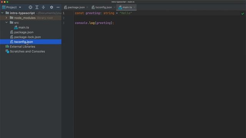Click the main.ts tab file icon
Screen dimensions: 246x138
click(120, 7)
